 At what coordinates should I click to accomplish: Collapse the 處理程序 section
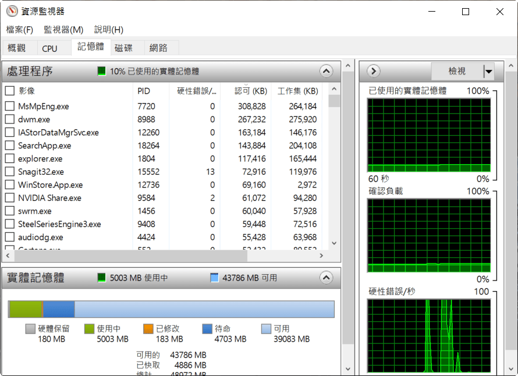pos(327,71)
